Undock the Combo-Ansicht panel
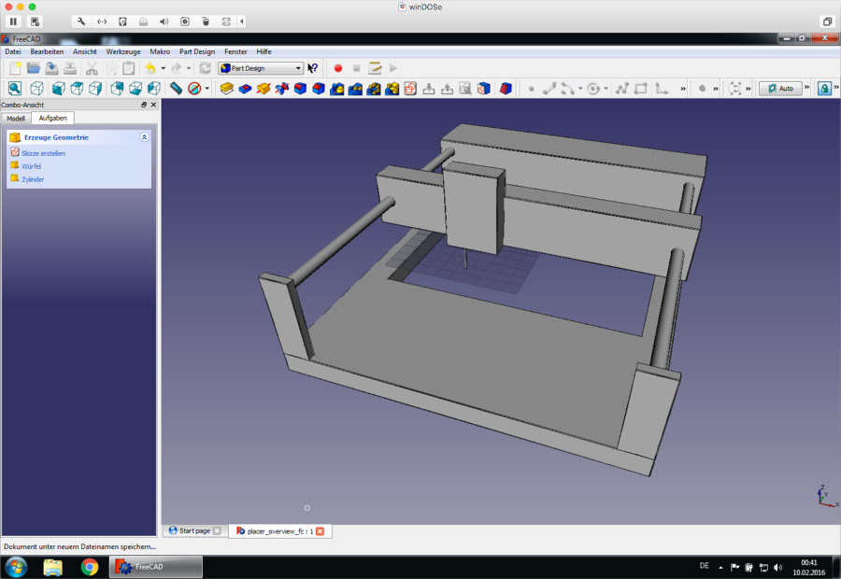The width and height of the screenshot is (841, 579). [x=144, y=105]
